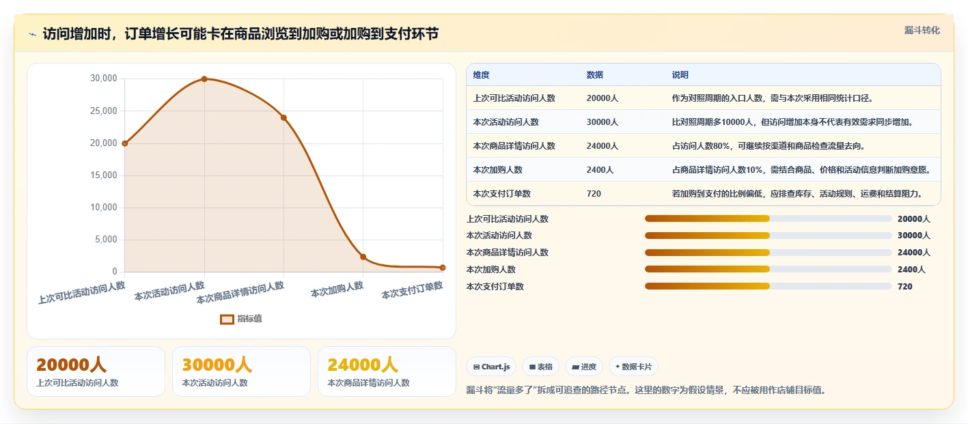Toggle the 指标值 legend swatch
Image resolution: width=968 pixels, height=424 pixels.
point(227,319)
